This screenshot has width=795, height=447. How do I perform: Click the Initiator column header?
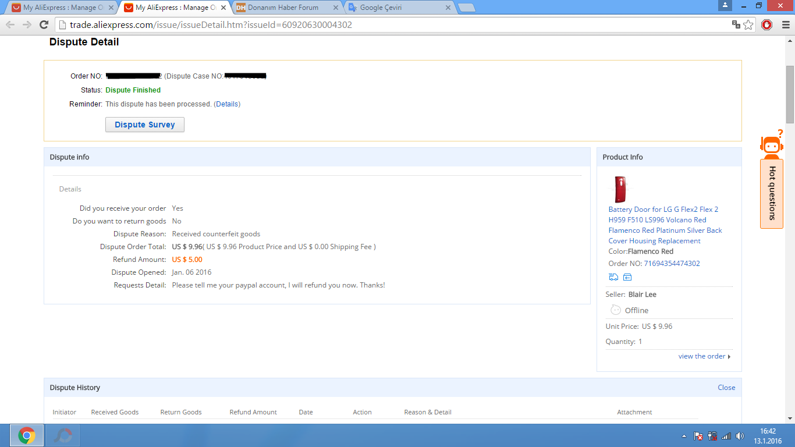point(65,412)
